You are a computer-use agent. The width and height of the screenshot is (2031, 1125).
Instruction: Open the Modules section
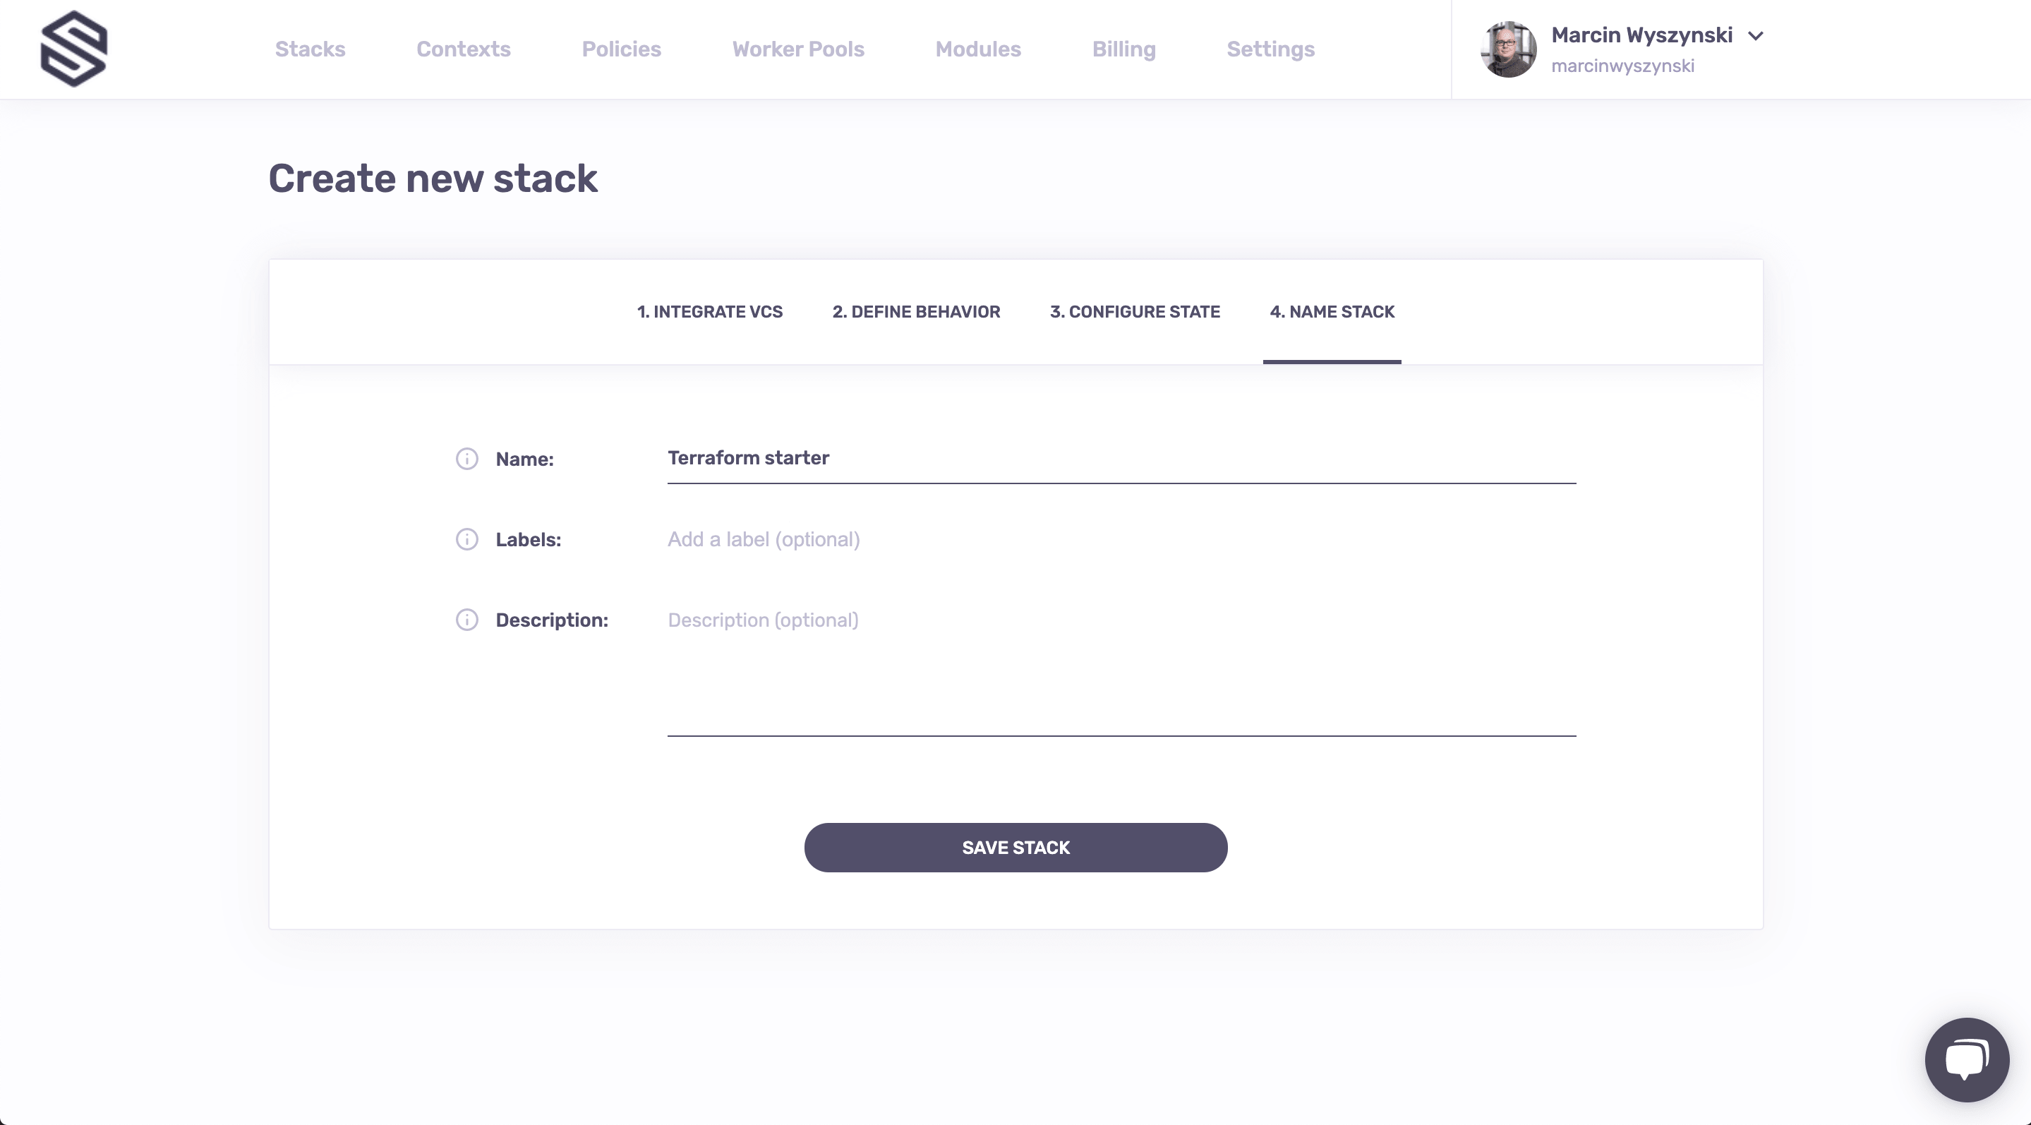[977, 49]
